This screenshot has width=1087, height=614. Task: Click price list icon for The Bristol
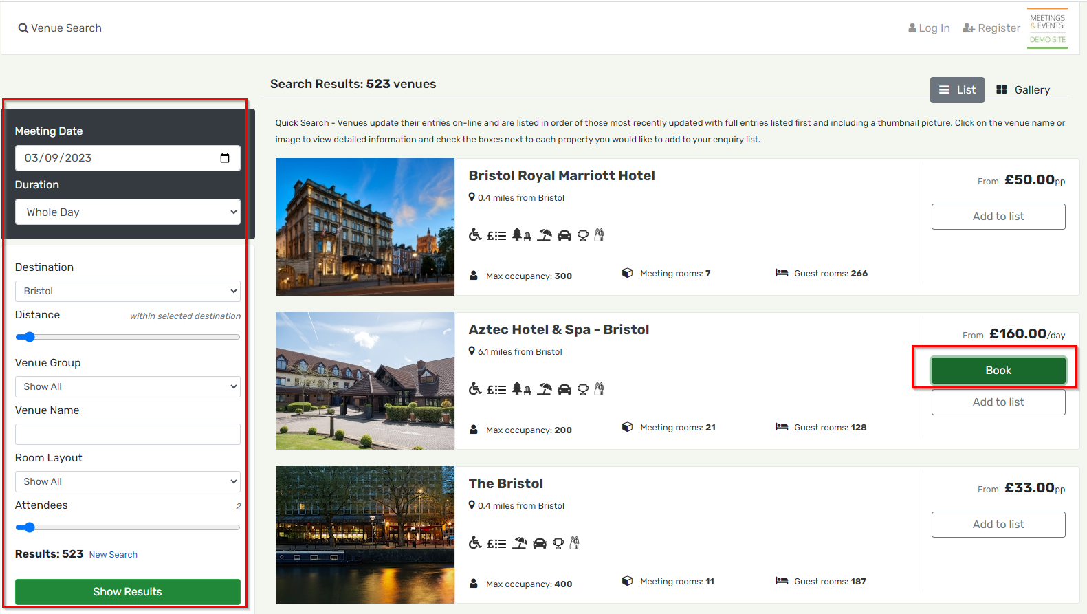(x=496, y=544)
